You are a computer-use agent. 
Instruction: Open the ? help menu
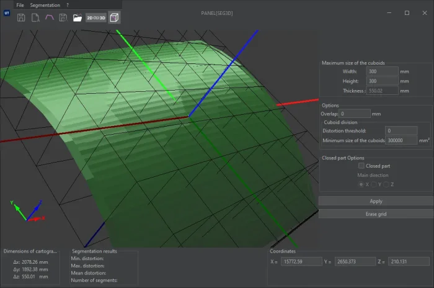[x=68, y=4]
